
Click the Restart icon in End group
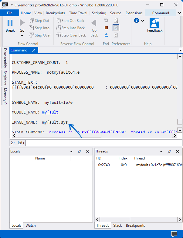[106, 20]
